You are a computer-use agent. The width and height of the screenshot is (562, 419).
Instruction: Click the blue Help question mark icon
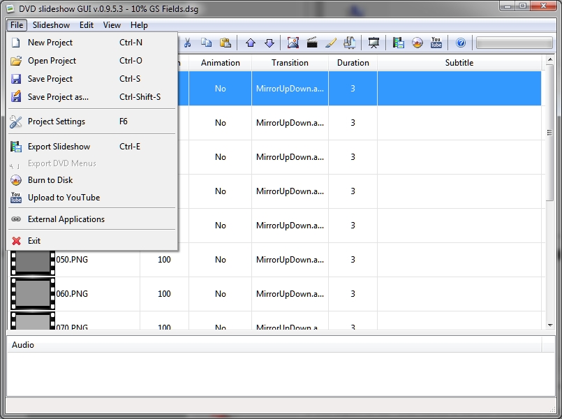coord(461,43)
